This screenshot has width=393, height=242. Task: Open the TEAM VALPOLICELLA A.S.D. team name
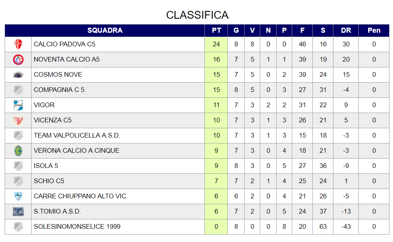(77, 136)
